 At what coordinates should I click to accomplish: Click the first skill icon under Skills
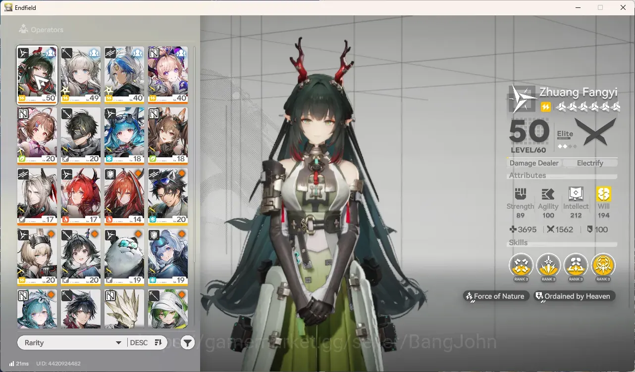(521, 265)
